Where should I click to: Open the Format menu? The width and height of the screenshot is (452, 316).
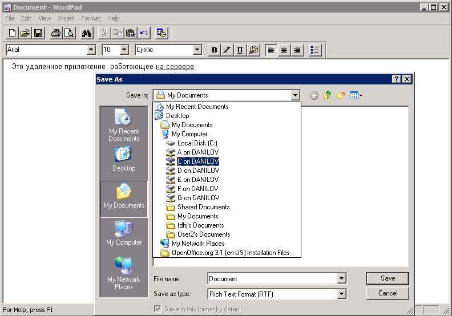pos(91,18)
